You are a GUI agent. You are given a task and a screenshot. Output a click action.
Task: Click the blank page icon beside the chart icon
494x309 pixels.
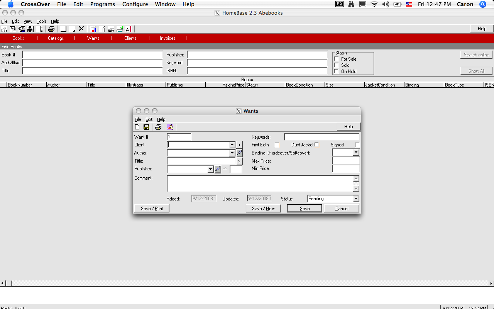coord(102,29)
